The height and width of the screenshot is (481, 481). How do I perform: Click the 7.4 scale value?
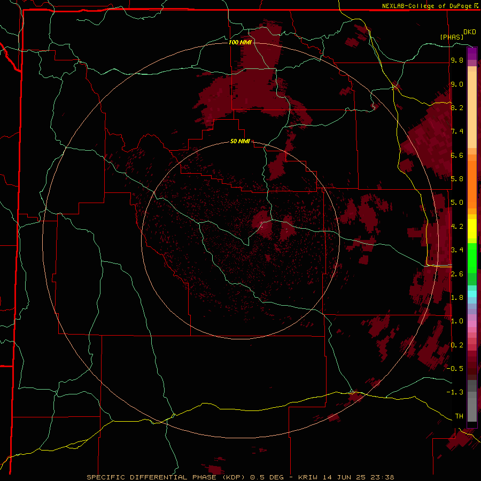[x=457, y=131]
